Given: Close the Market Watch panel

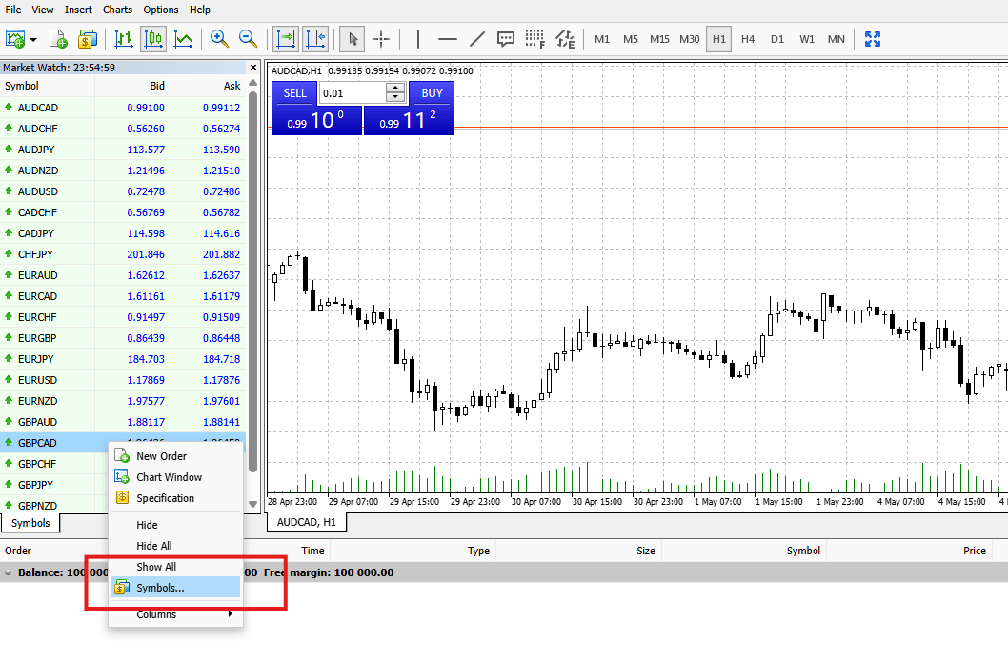Looking at the screenshot, I should tap(253, 68).
